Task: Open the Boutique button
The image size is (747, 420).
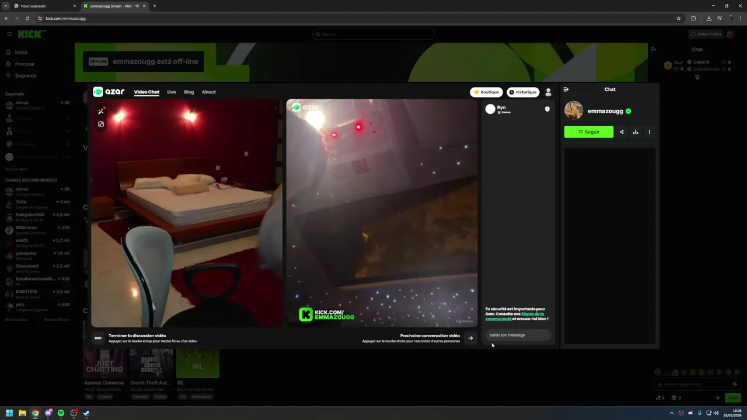Action: click(x=486, y=92)
